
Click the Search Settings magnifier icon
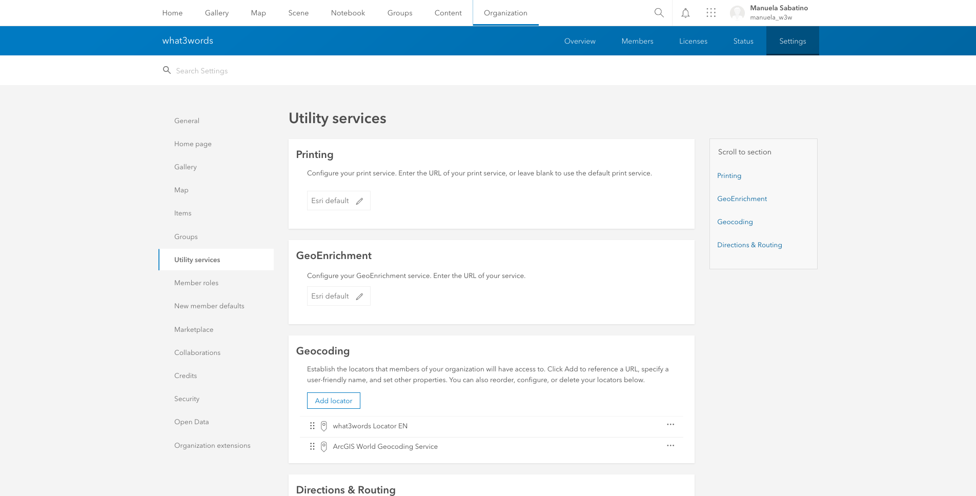(x=167, y=70)
